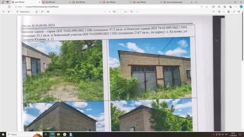244x137 pixels.
Task: Open the table of contents panel
Action: coord(3,12)
